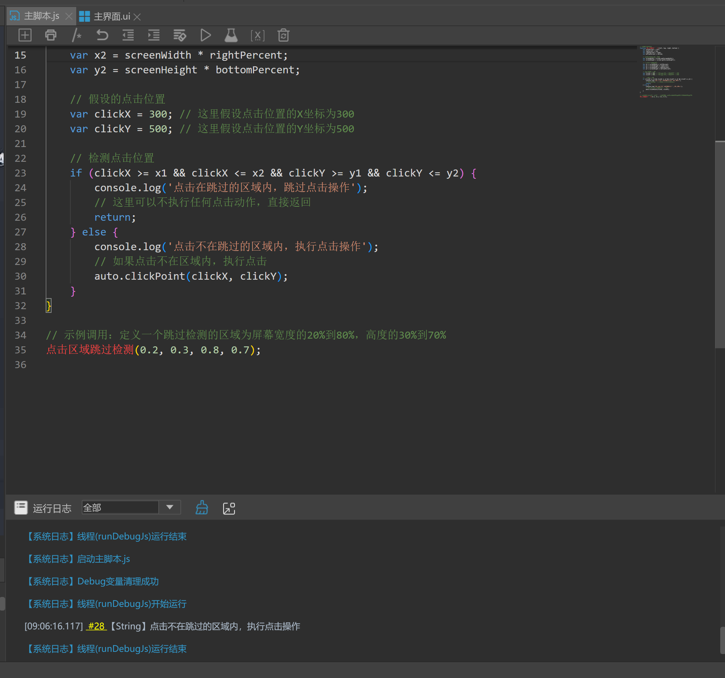725x678 pixels.
Task: Click the else keyword on line 27
Action: (x=94, y=232)
